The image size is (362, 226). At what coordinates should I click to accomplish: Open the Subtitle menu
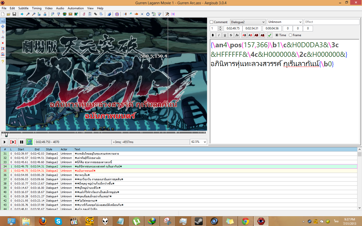coord(23,8)
